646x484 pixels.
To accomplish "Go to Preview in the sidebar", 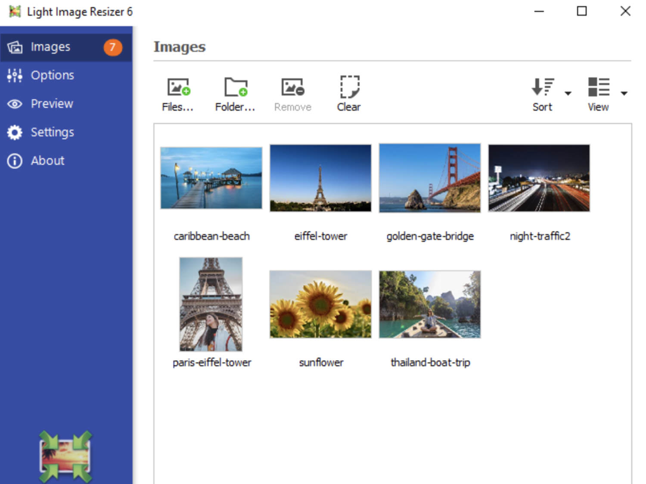I will 66,104.
